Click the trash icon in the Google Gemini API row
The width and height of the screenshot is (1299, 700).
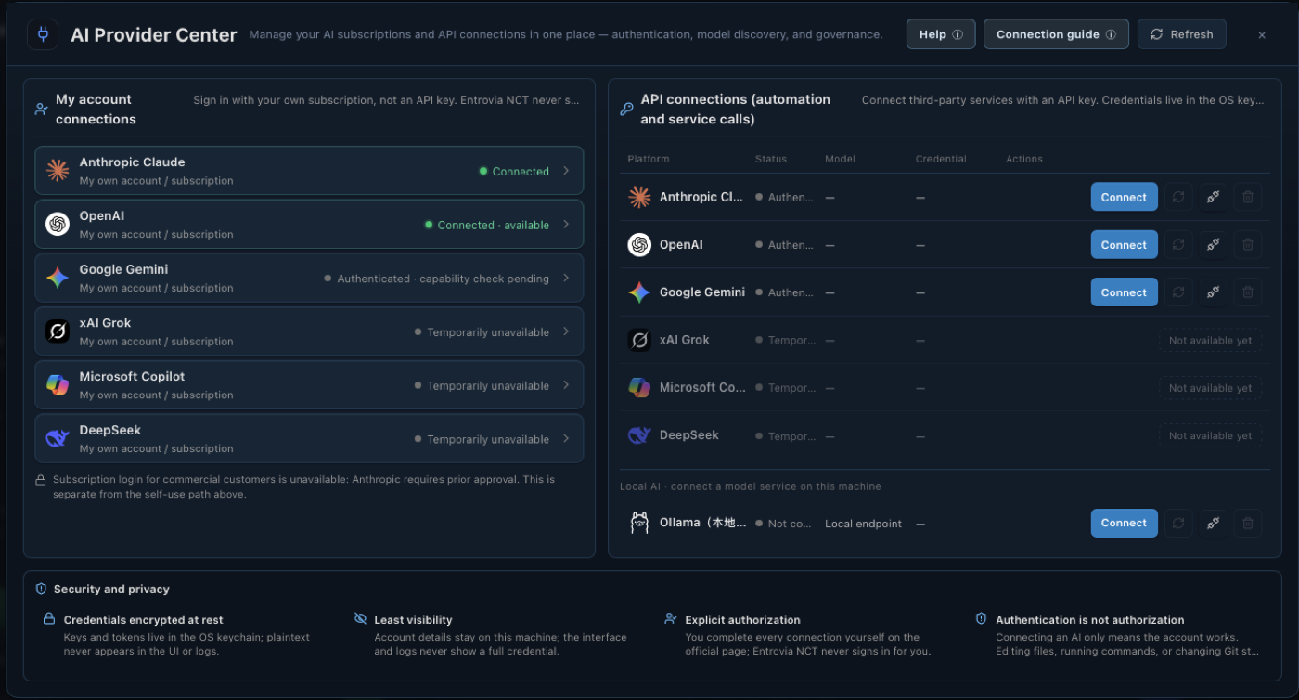click(1248, 292)
